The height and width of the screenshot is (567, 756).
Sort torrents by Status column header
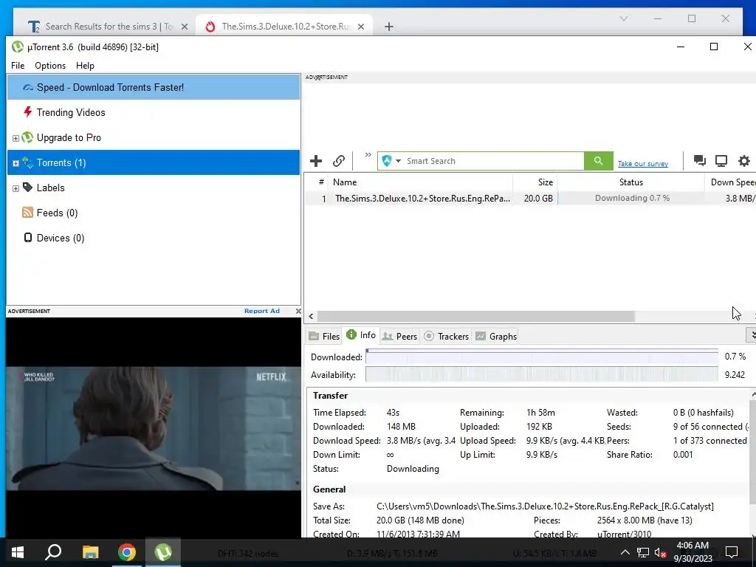630,182
